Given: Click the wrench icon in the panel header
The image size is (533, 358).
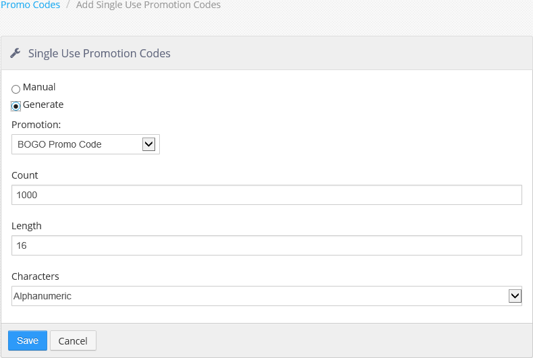Looking at the screenshot, I should pyautogui.click(x=16, y=53).
